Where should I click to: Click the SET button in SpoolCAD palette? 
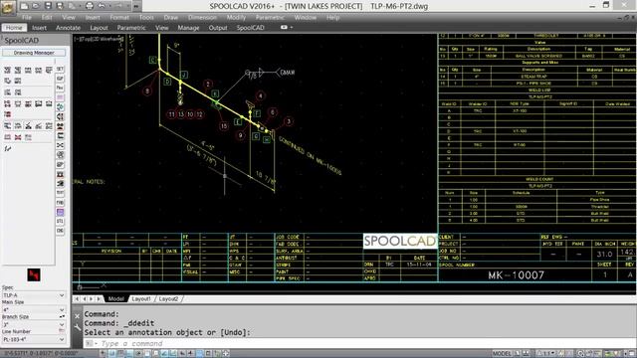(x=60, y=69)
